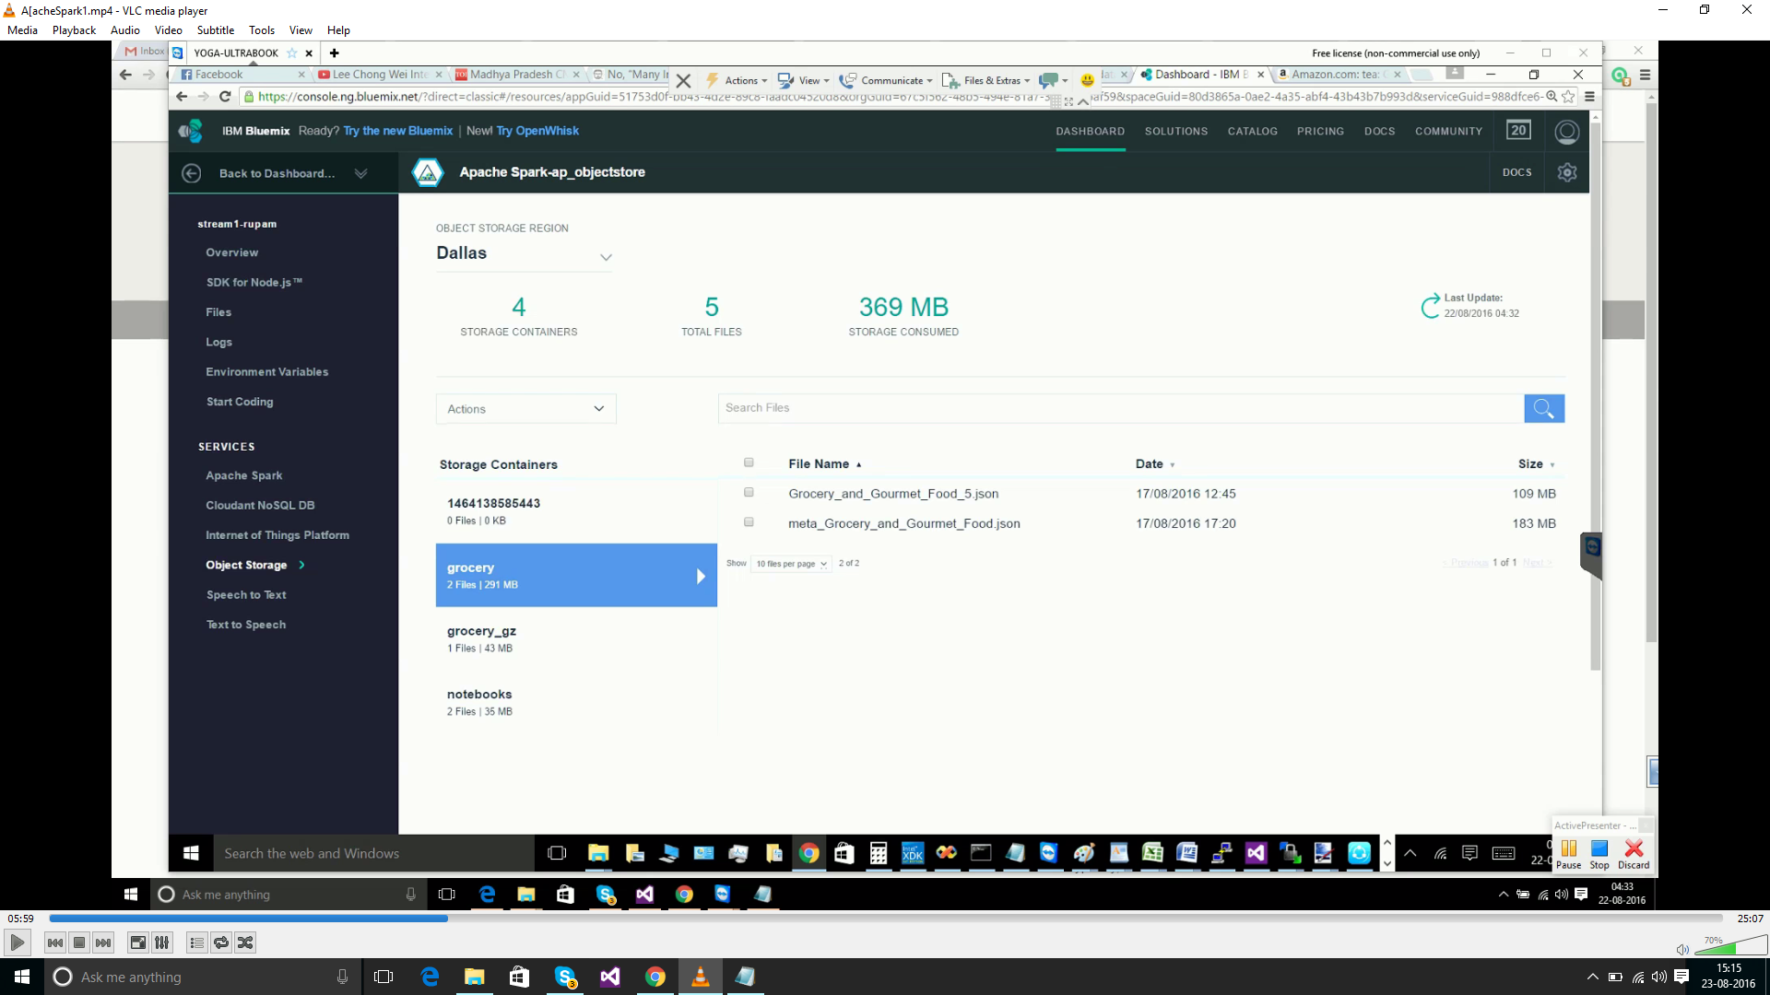Jump to previous media icon
The image size is (1770, 995).
click(x=55, y=942)
